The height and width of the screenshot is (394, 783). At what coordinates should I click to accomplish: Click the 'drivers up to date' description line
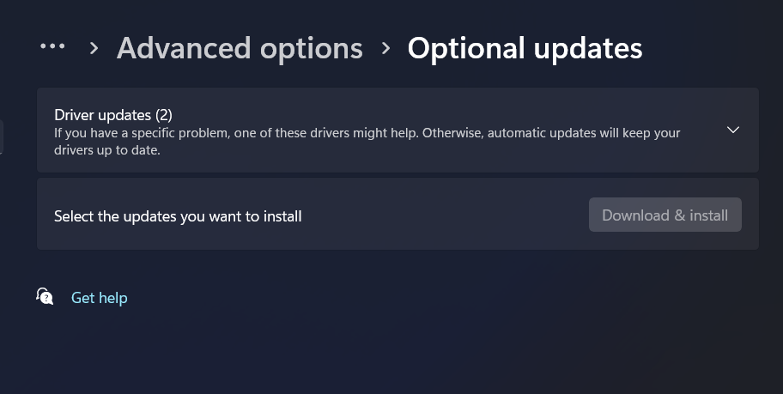tap(107, 150)
